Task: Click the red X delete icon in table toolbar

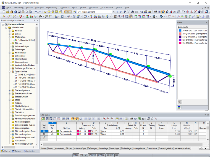Action: (104, 119)
